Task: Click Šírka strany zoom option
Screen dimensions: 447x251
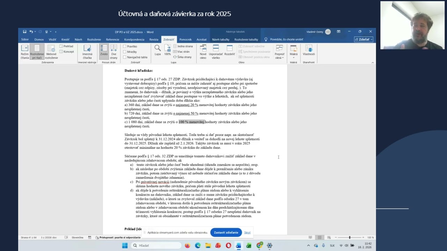Action: point(183,57)
